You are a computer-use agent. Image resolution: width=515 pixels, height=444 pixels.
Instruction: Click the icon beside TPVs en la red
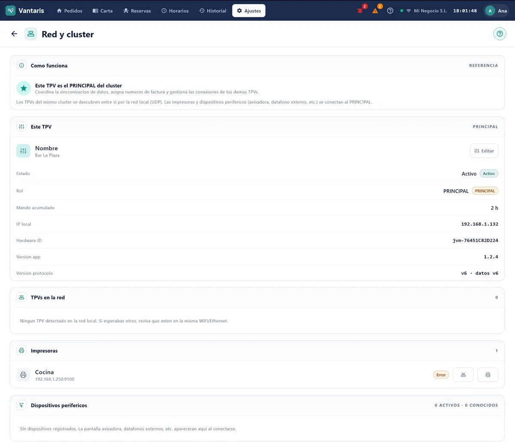point(21,297)
